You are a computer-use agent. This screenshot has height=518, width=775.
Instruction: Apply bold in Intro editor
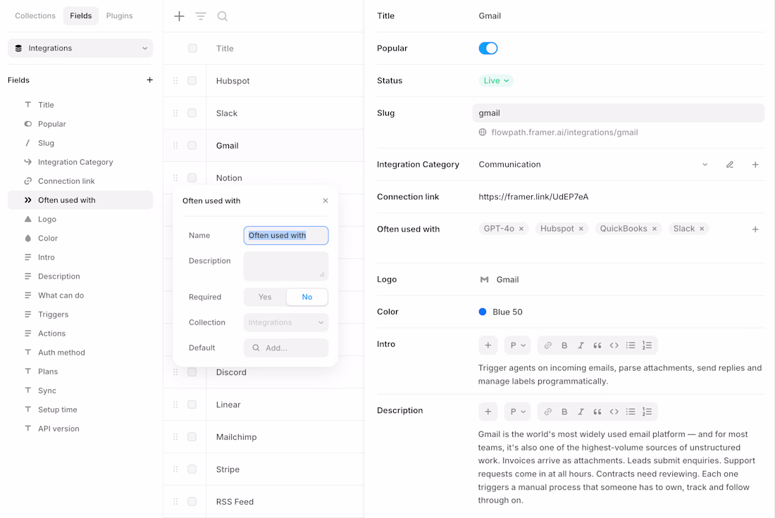(x=564, y=345)
